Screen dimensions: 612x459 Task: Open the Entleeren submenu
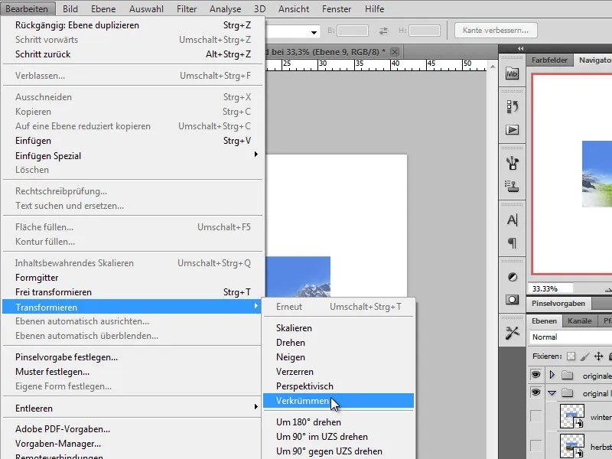click(x=133, y=409)
